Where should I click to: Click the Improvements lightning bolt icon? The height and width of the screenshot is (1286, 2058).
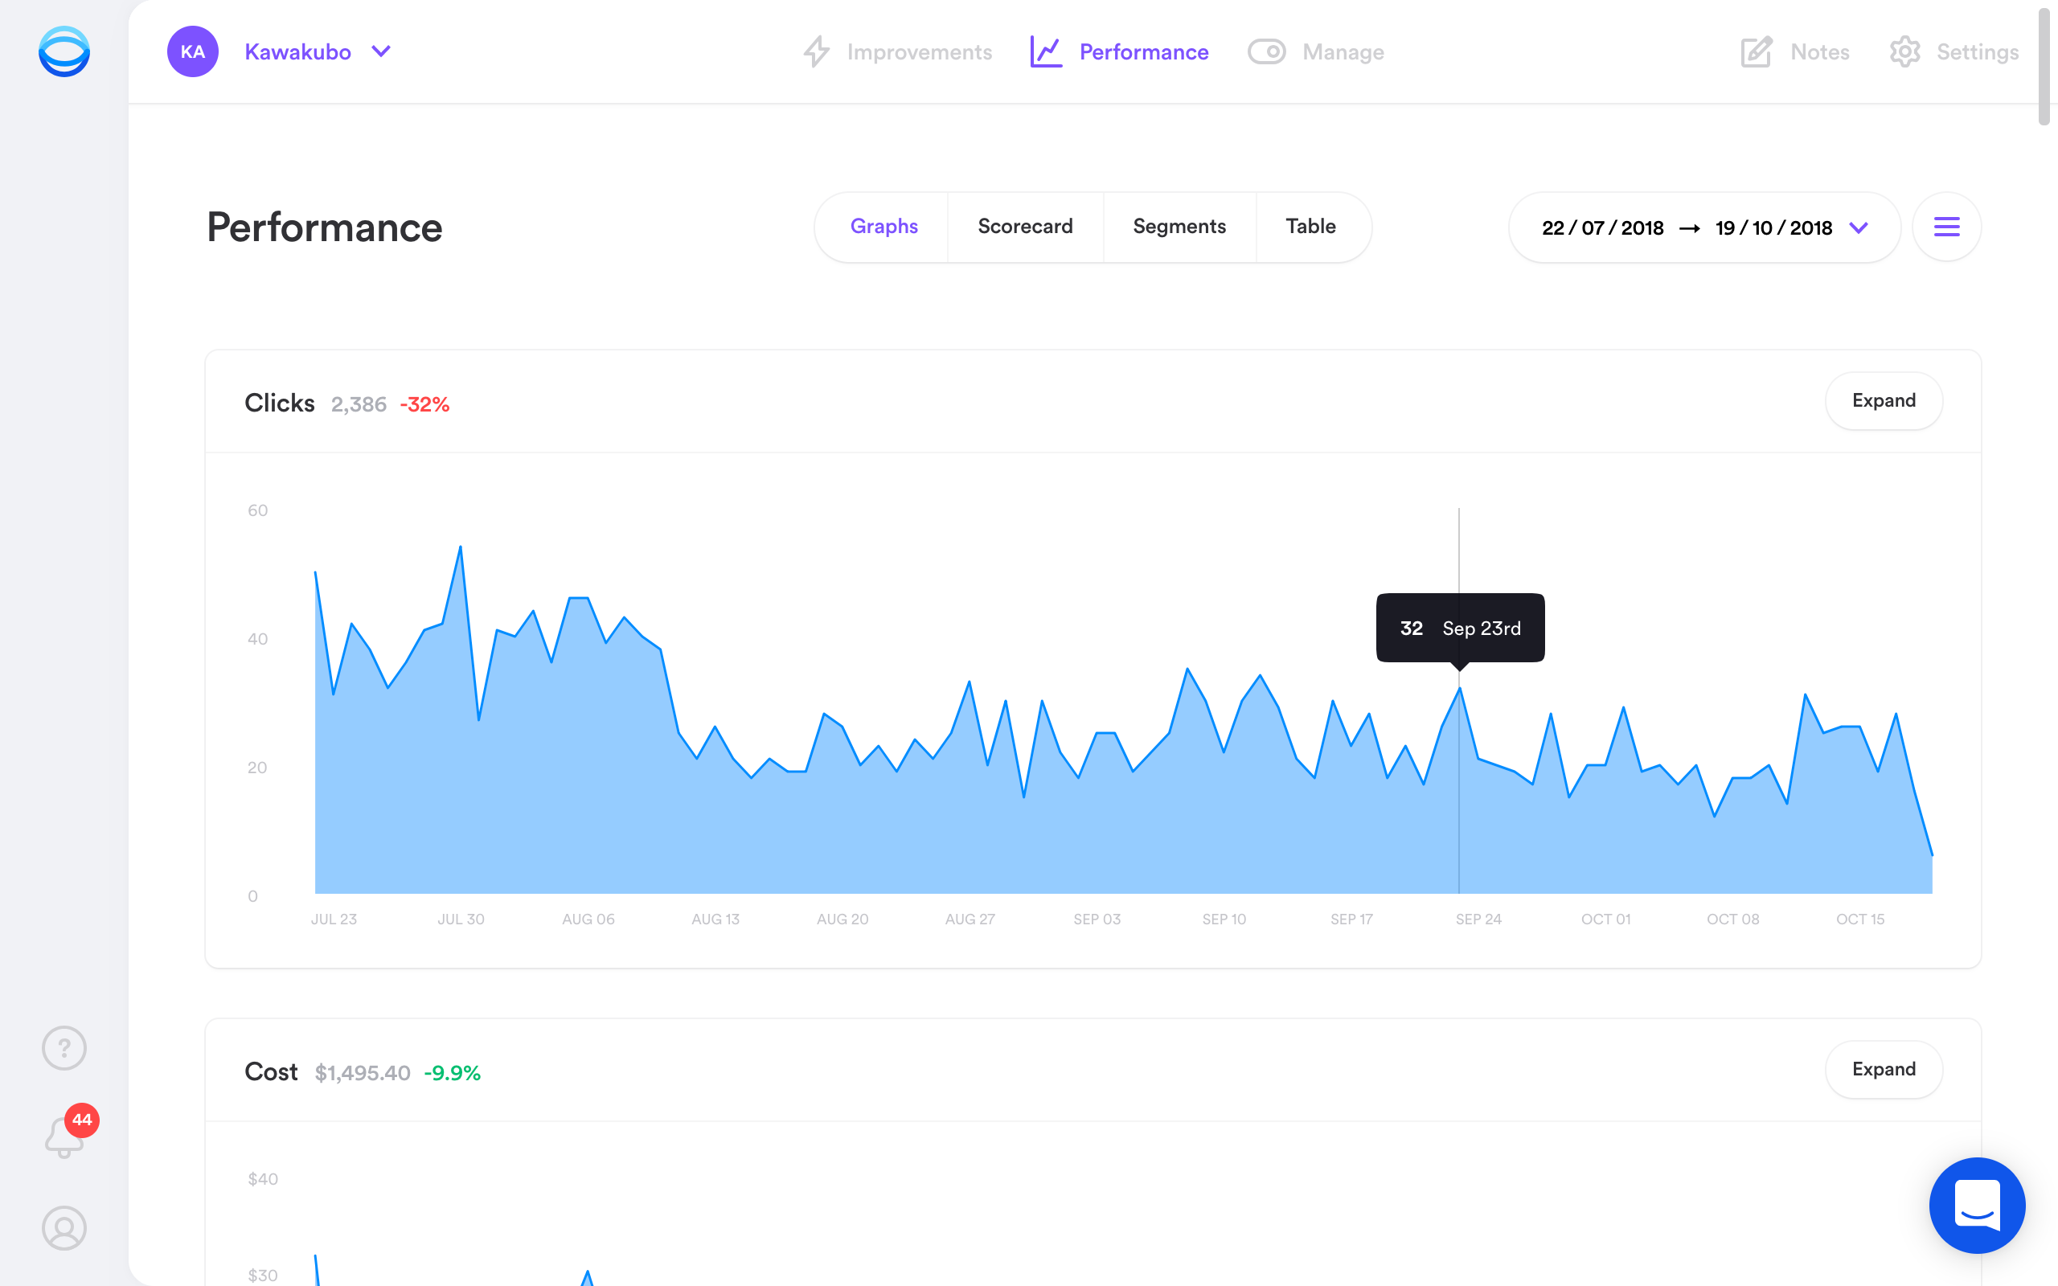(817, 52)
